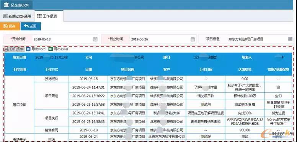Click the 打印报表 printer icon
297x142 pixels.
point(6,49)
